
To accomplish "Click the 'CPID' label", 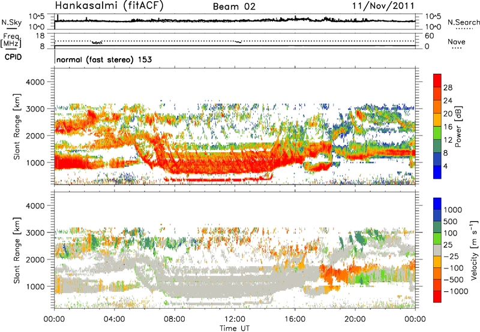I will tap(13, 57).
